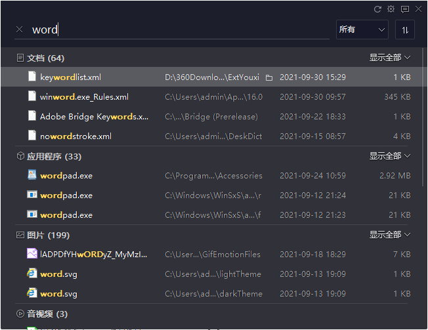Open Adobe Bridge Keywords.x... result
Screen dimensions: 428x330
pyautogui.click(x=94, y=117)
